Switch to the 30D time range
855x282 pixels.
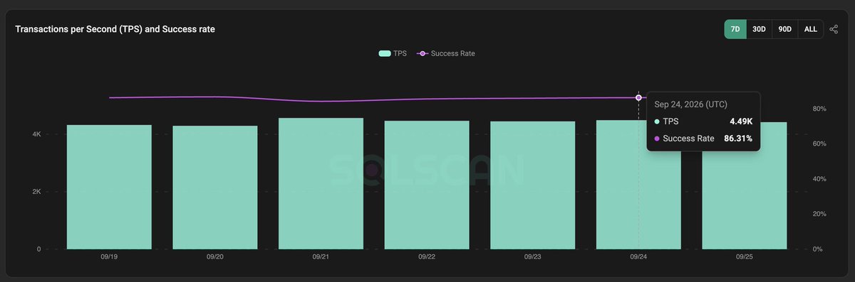tap(759, 29)
